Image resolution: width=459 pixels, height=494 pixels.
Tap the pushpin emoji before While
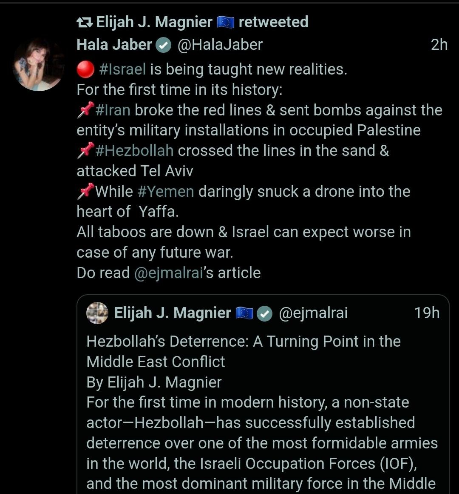85,192
